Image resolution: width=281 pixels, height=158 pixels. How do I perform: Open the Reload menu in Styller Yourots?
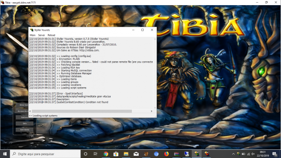coord(51,35)
